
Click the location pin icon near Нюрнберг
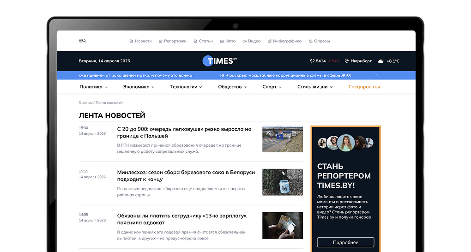pos(347,61)
